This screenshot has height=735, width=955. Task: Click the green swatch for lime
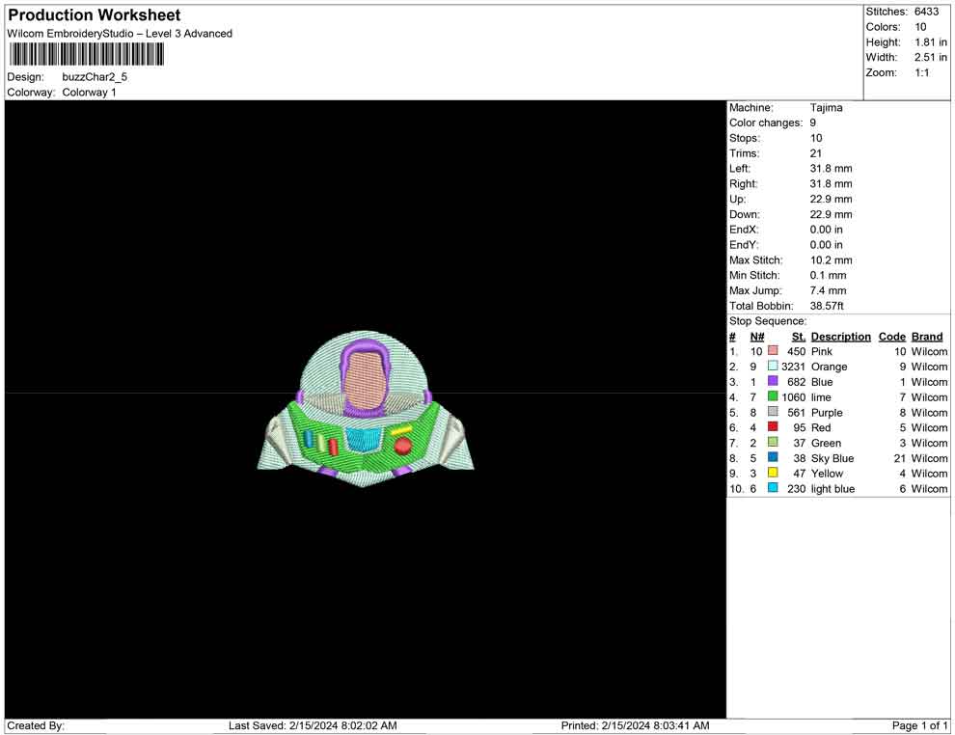pyautogui.click(x=773, y=397)
